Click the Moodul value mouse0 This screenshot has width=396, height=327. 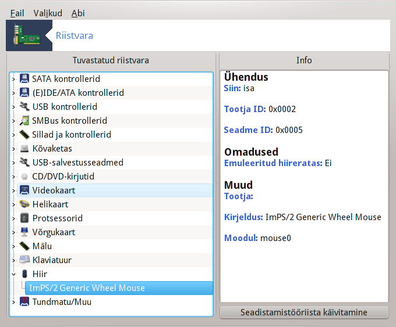(x=275, y=238)
